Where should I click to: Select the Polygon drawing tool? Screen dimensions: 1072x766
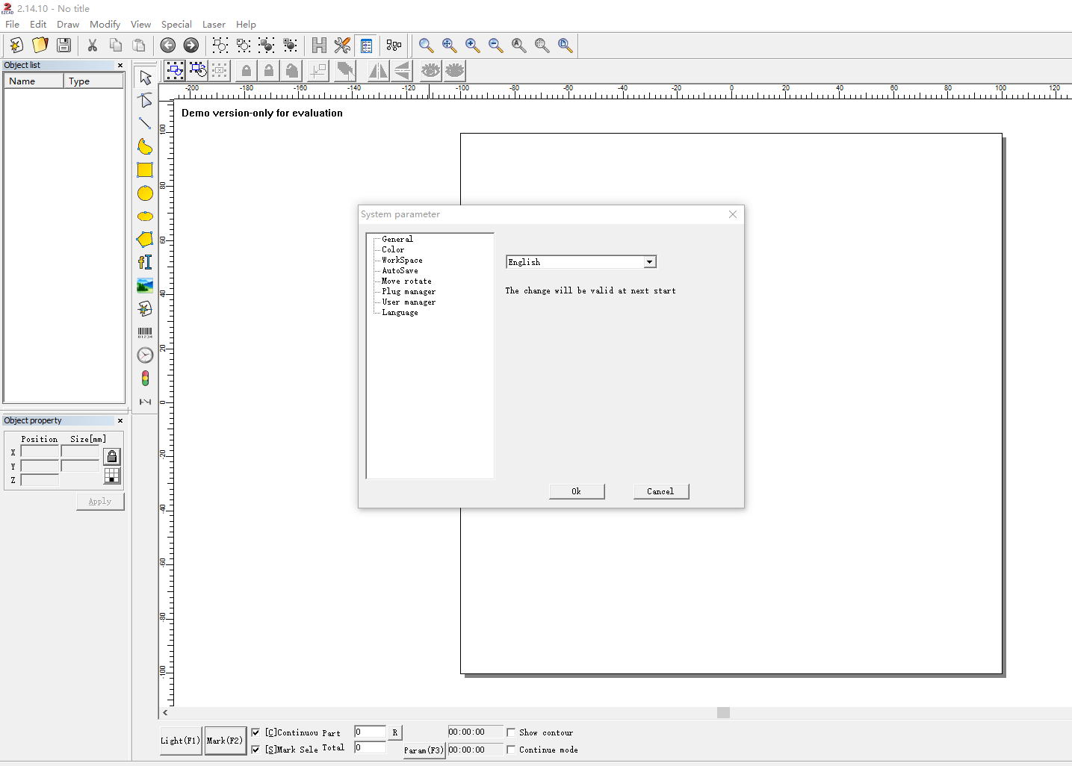coord(144,240)
